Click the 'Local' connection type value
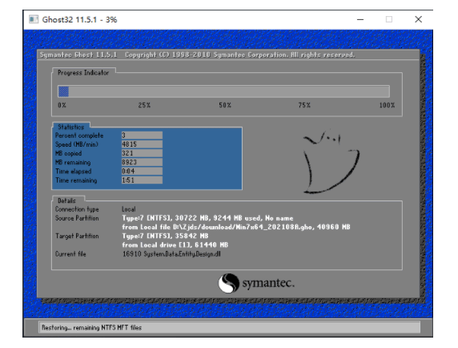458x348 pixels. [x=129, y=209]
